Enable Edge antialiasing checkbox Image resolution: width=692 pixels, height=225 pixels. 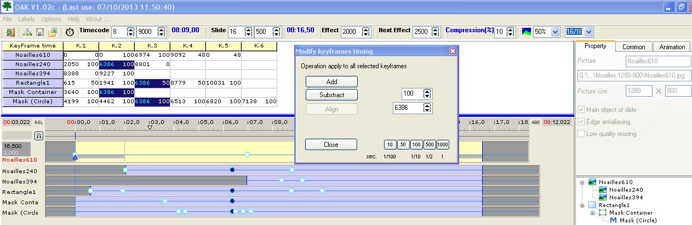click(x=581, y=122)
